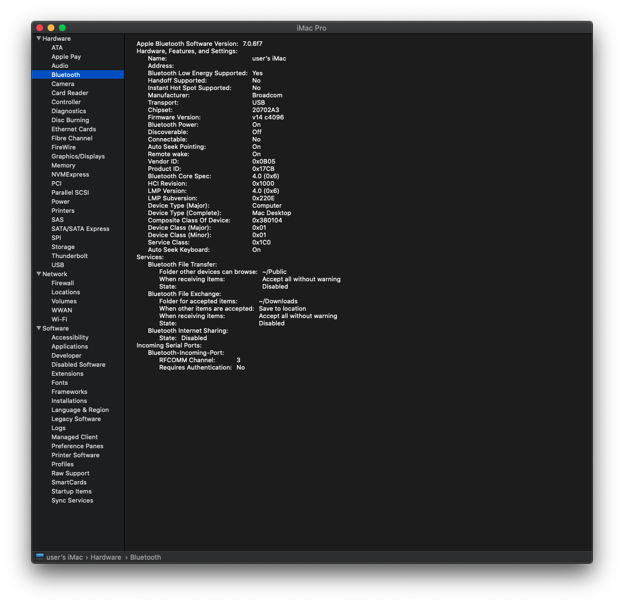Screen dimensions: 624x605
Task: Open Locations under Network
Action: 66,292
